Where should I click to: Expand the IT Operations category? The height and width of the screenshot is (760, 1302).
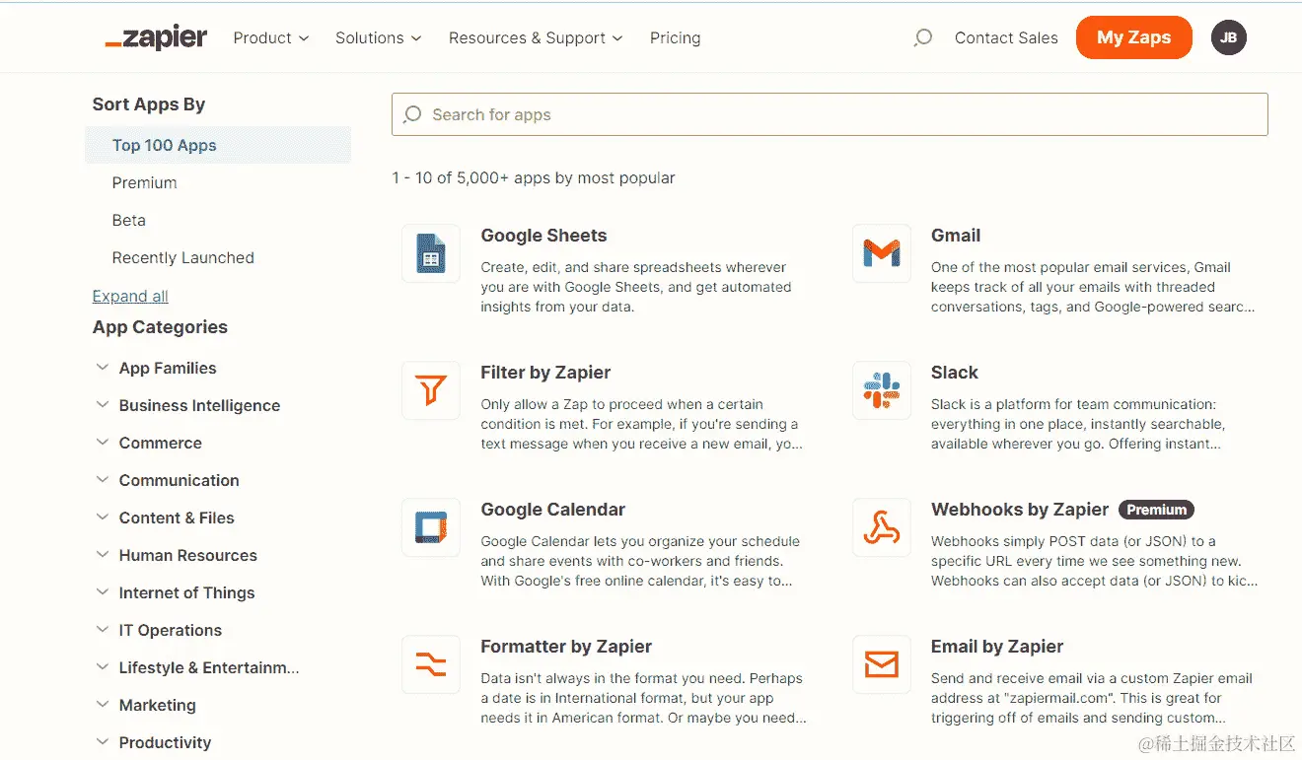[x=159, y=630]
